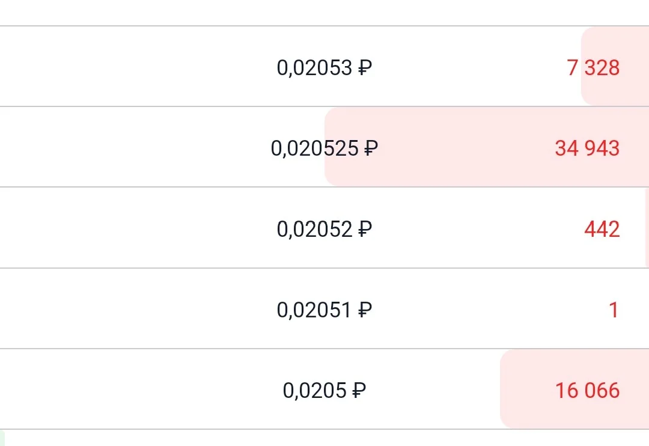This screenshot has width=649, height=446.
Task: Select the 442 volume value
Action: pyautogui.click(x=602, y=229)
